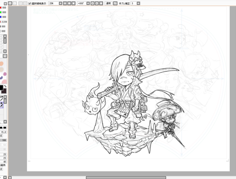Pick the purple-pink dab on scratchpad
The image size is (236, 179).
(5, 74)
